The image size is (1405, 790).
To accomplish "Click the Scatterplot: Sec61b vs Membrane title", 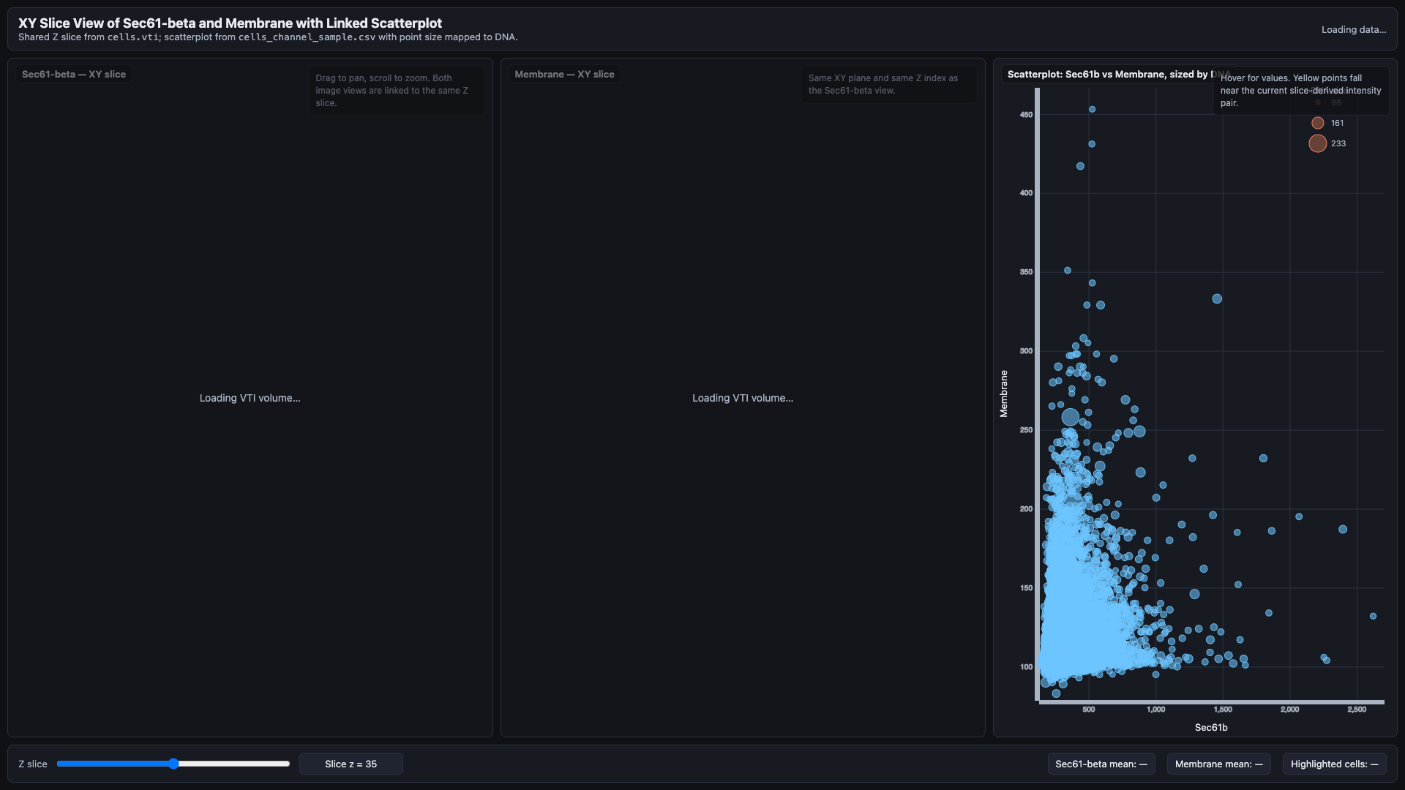I will [x=1106, y=74].
